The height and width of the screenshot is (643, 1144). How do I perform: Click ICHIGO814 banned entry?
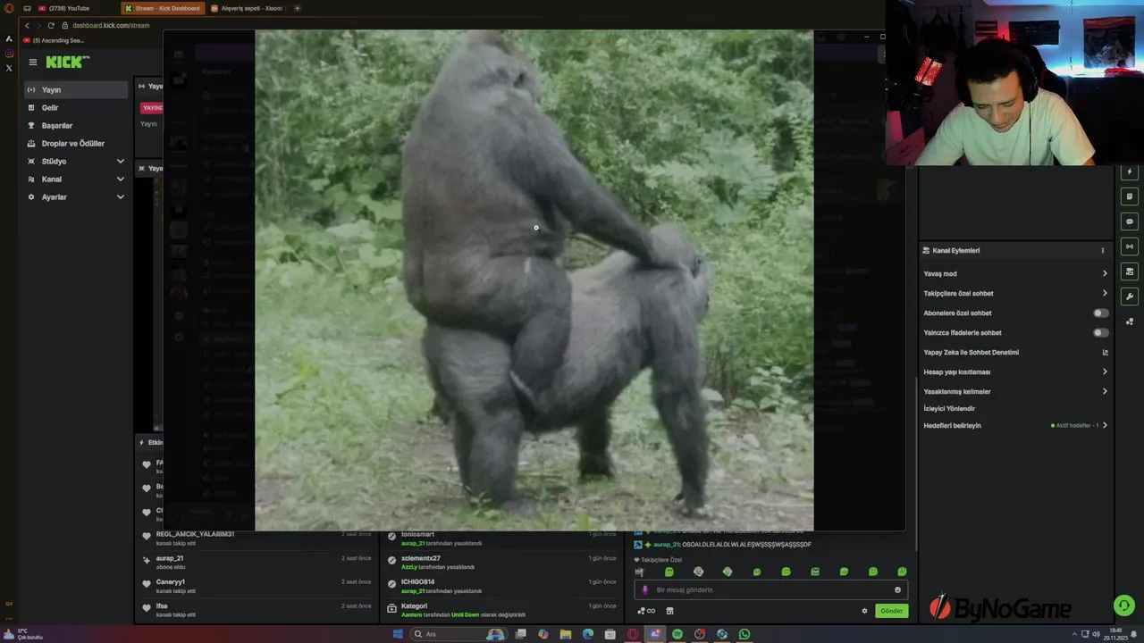[501, 586]
